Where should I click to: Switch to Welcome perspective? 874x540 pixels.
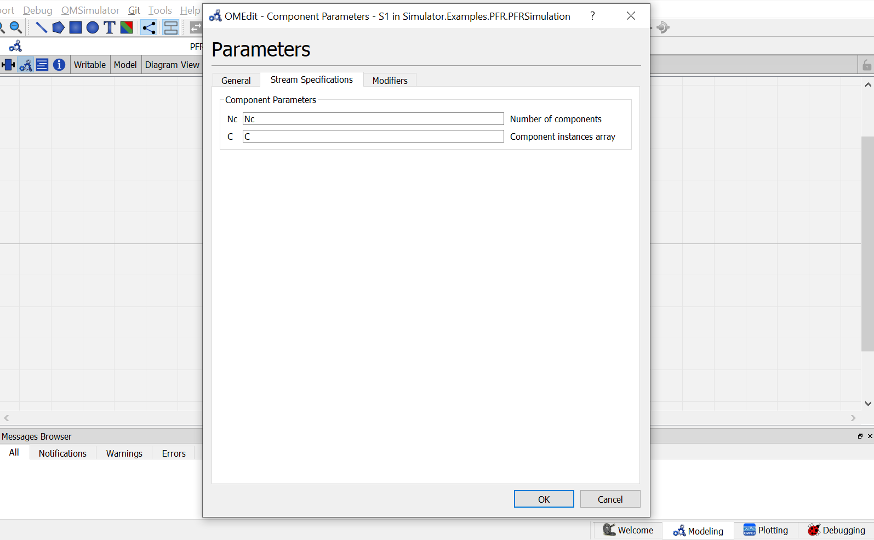[x=628, y=530]
